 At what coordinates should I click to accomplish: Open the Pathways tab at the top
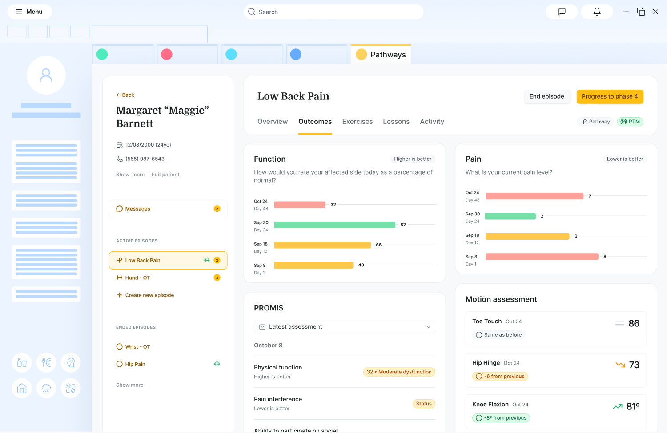(381, 54)
